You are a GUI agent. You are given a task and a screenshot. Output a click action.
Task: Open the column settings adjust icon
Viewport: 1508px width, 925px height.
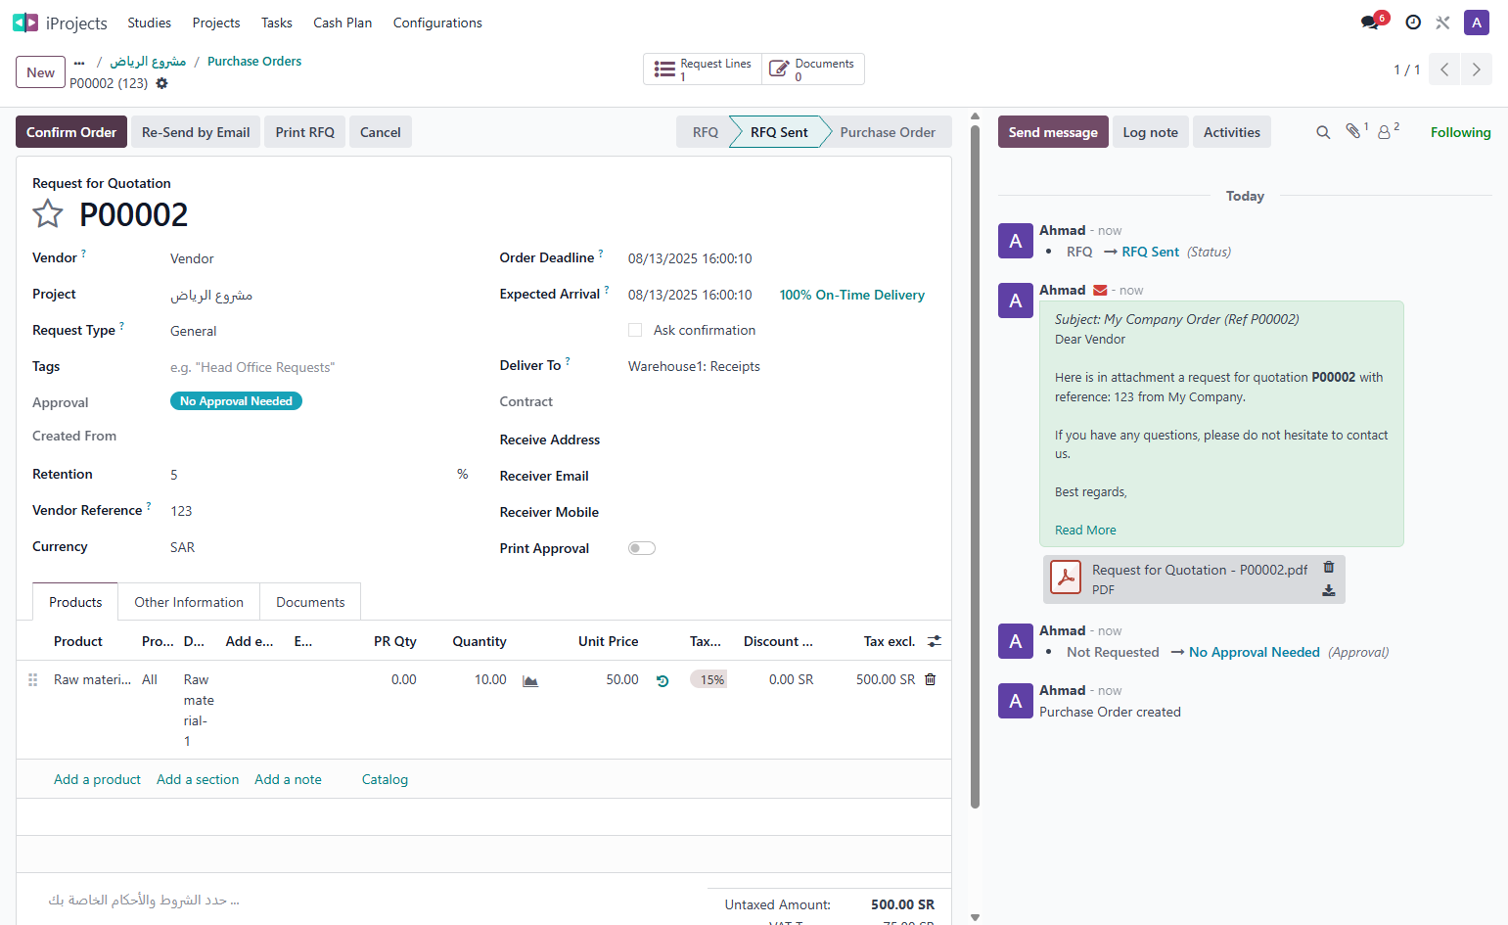point(935,641)
